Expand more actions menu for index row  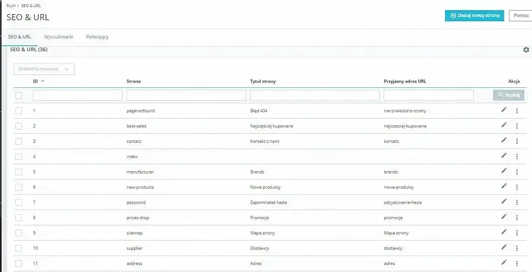coord(517,156)
